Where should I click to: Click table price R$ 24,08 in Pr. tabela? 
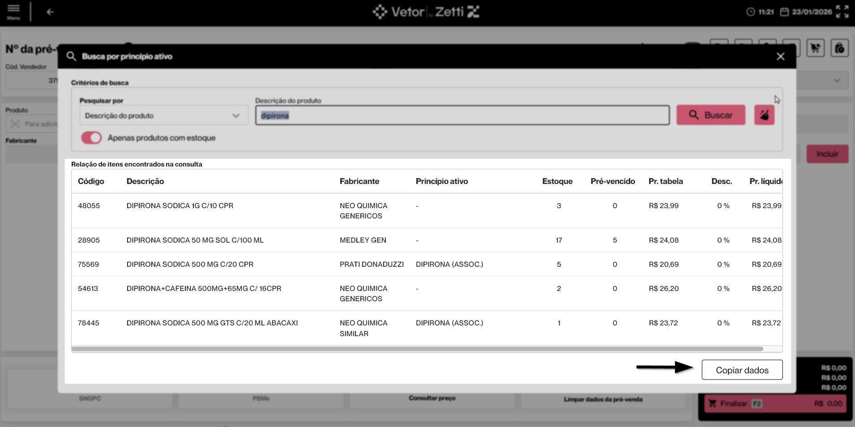point(663,240)
